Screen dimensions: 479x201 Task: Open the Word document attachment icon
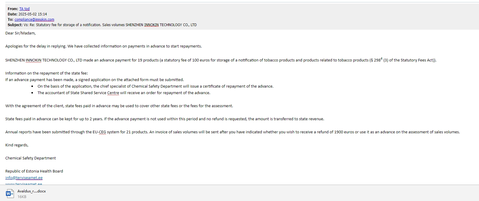point(9,194)
